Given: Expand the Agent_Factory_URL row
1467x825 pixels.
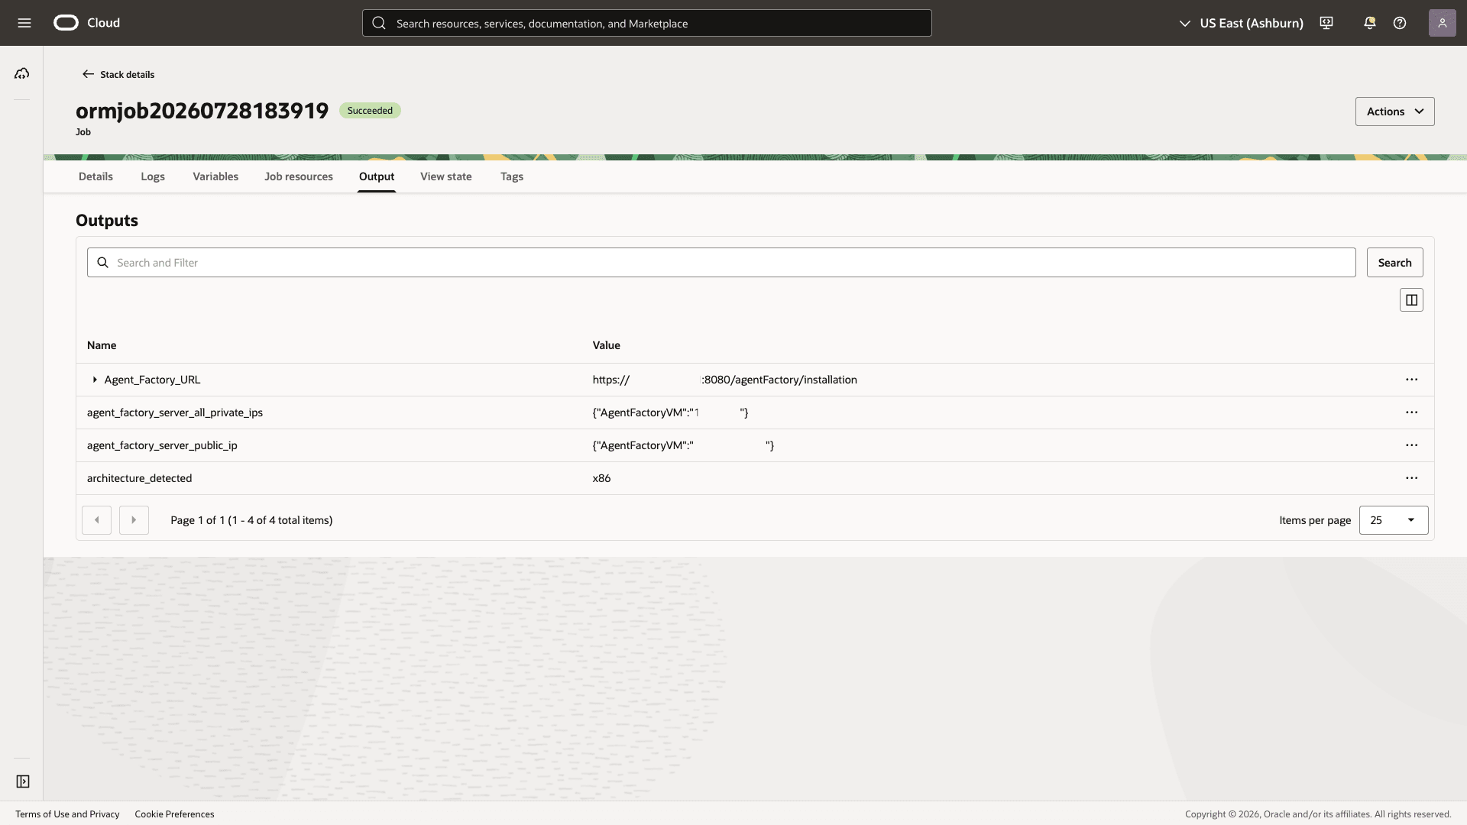Looking at the screenshot, I should [x=95, y=380].
